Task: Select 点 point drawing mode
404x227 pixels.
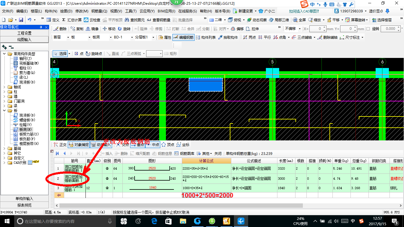Action: pyautogui.click(x=79, y=53)
